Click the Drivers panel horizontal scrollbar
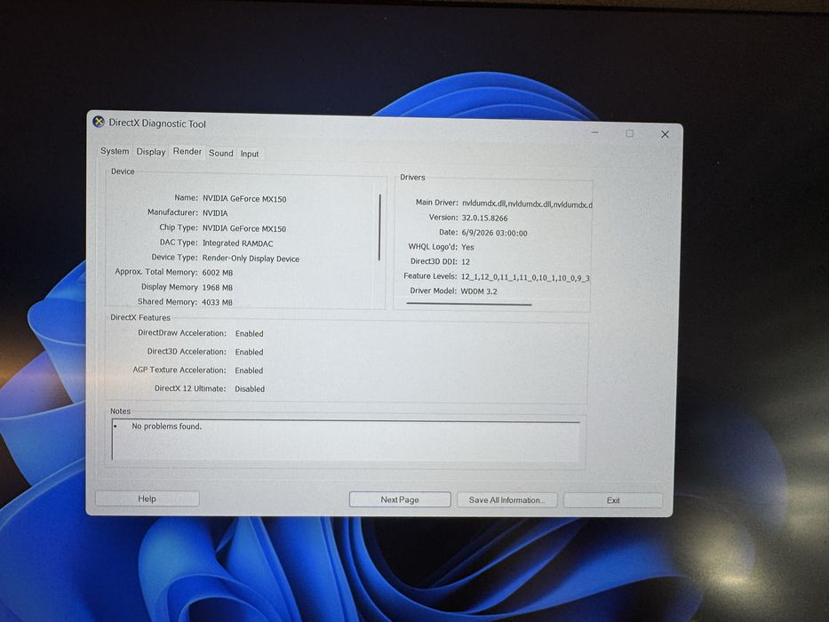This screenshot has height=622, width=829. (x=468, y=304)
